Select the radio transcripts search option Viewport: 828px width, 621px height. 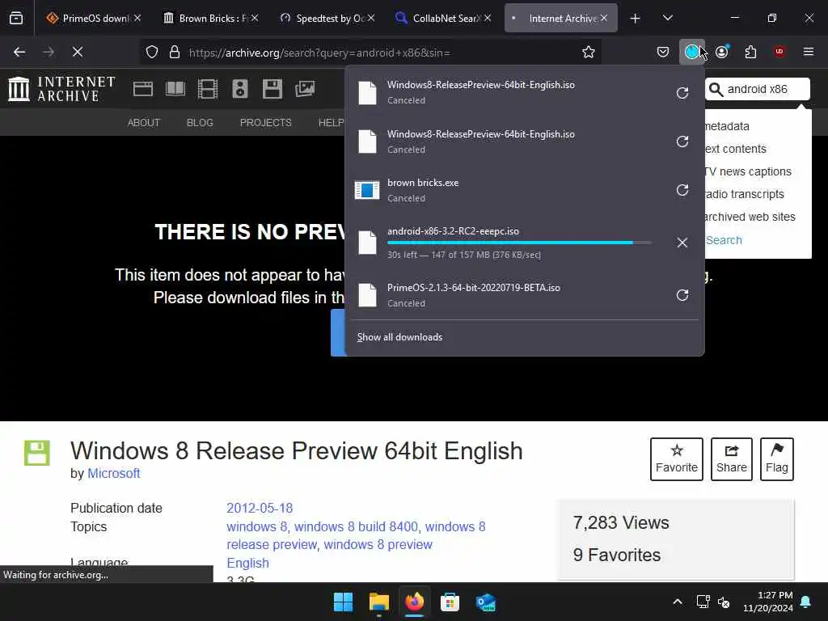pyautogui.click(x=745, y=194)
